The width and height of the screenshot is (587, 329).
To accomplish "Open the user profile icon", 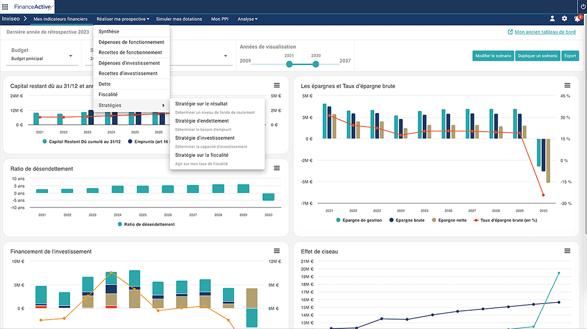I will pyautogui.click(x=552, y=19).
